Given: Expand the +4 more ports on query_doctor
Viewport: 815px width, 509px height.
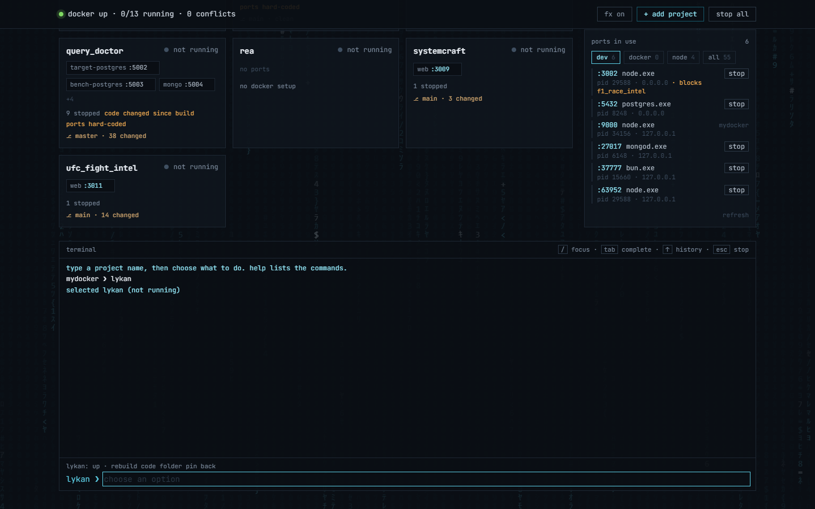Looking at the screenshot, I should (70, 99).
